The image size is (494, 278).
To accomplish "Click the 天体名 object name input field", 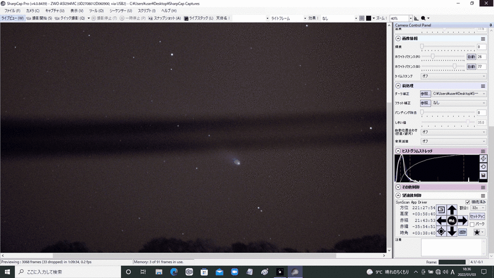I will [x=250, y=19].
